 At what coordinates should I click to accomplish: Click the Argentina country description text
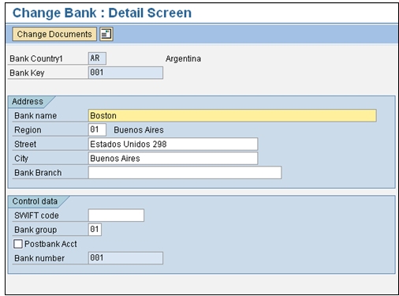point(183,58)
